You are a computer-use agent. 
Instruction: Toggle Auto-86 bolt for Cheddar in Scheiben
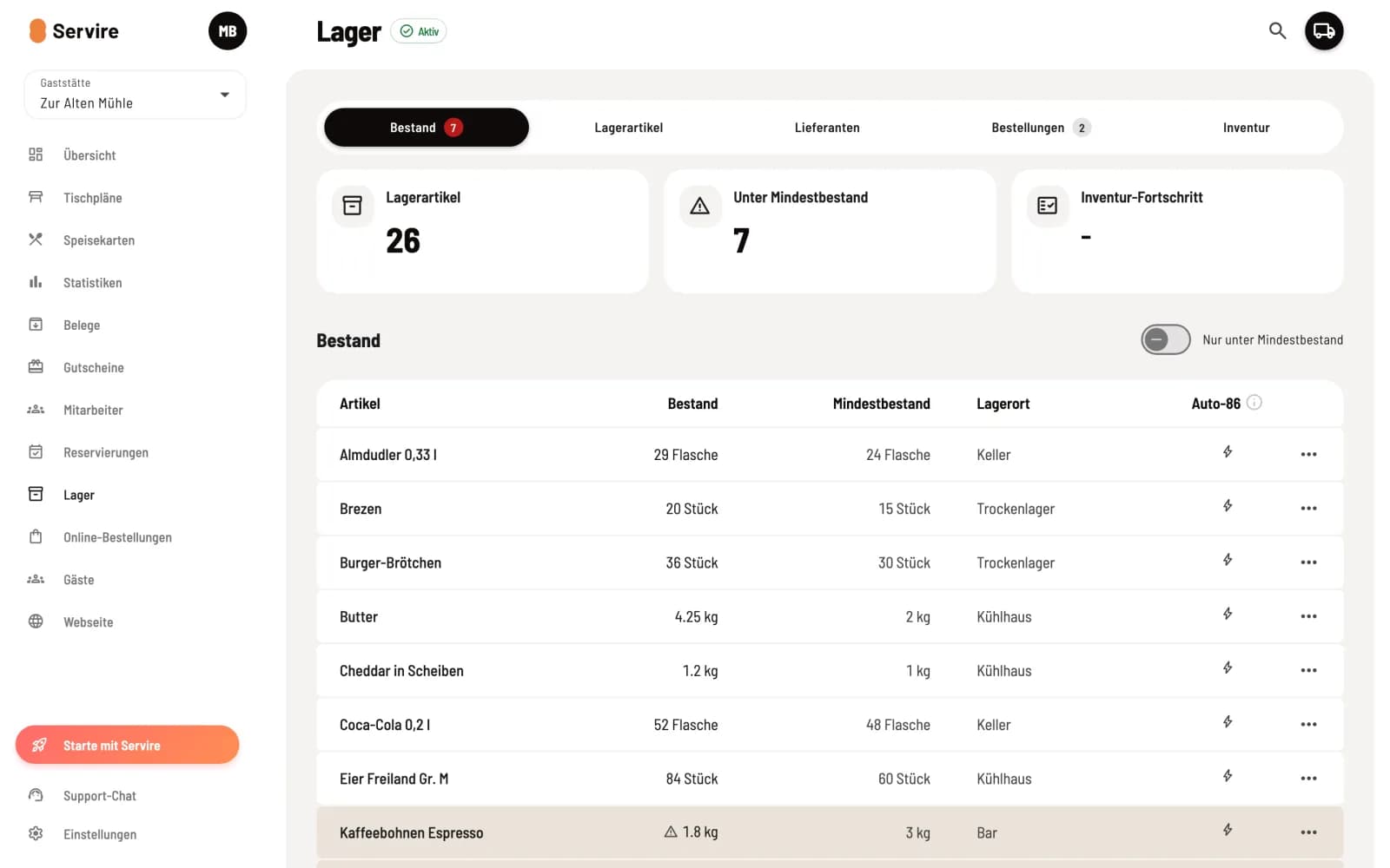point(1228,667)
